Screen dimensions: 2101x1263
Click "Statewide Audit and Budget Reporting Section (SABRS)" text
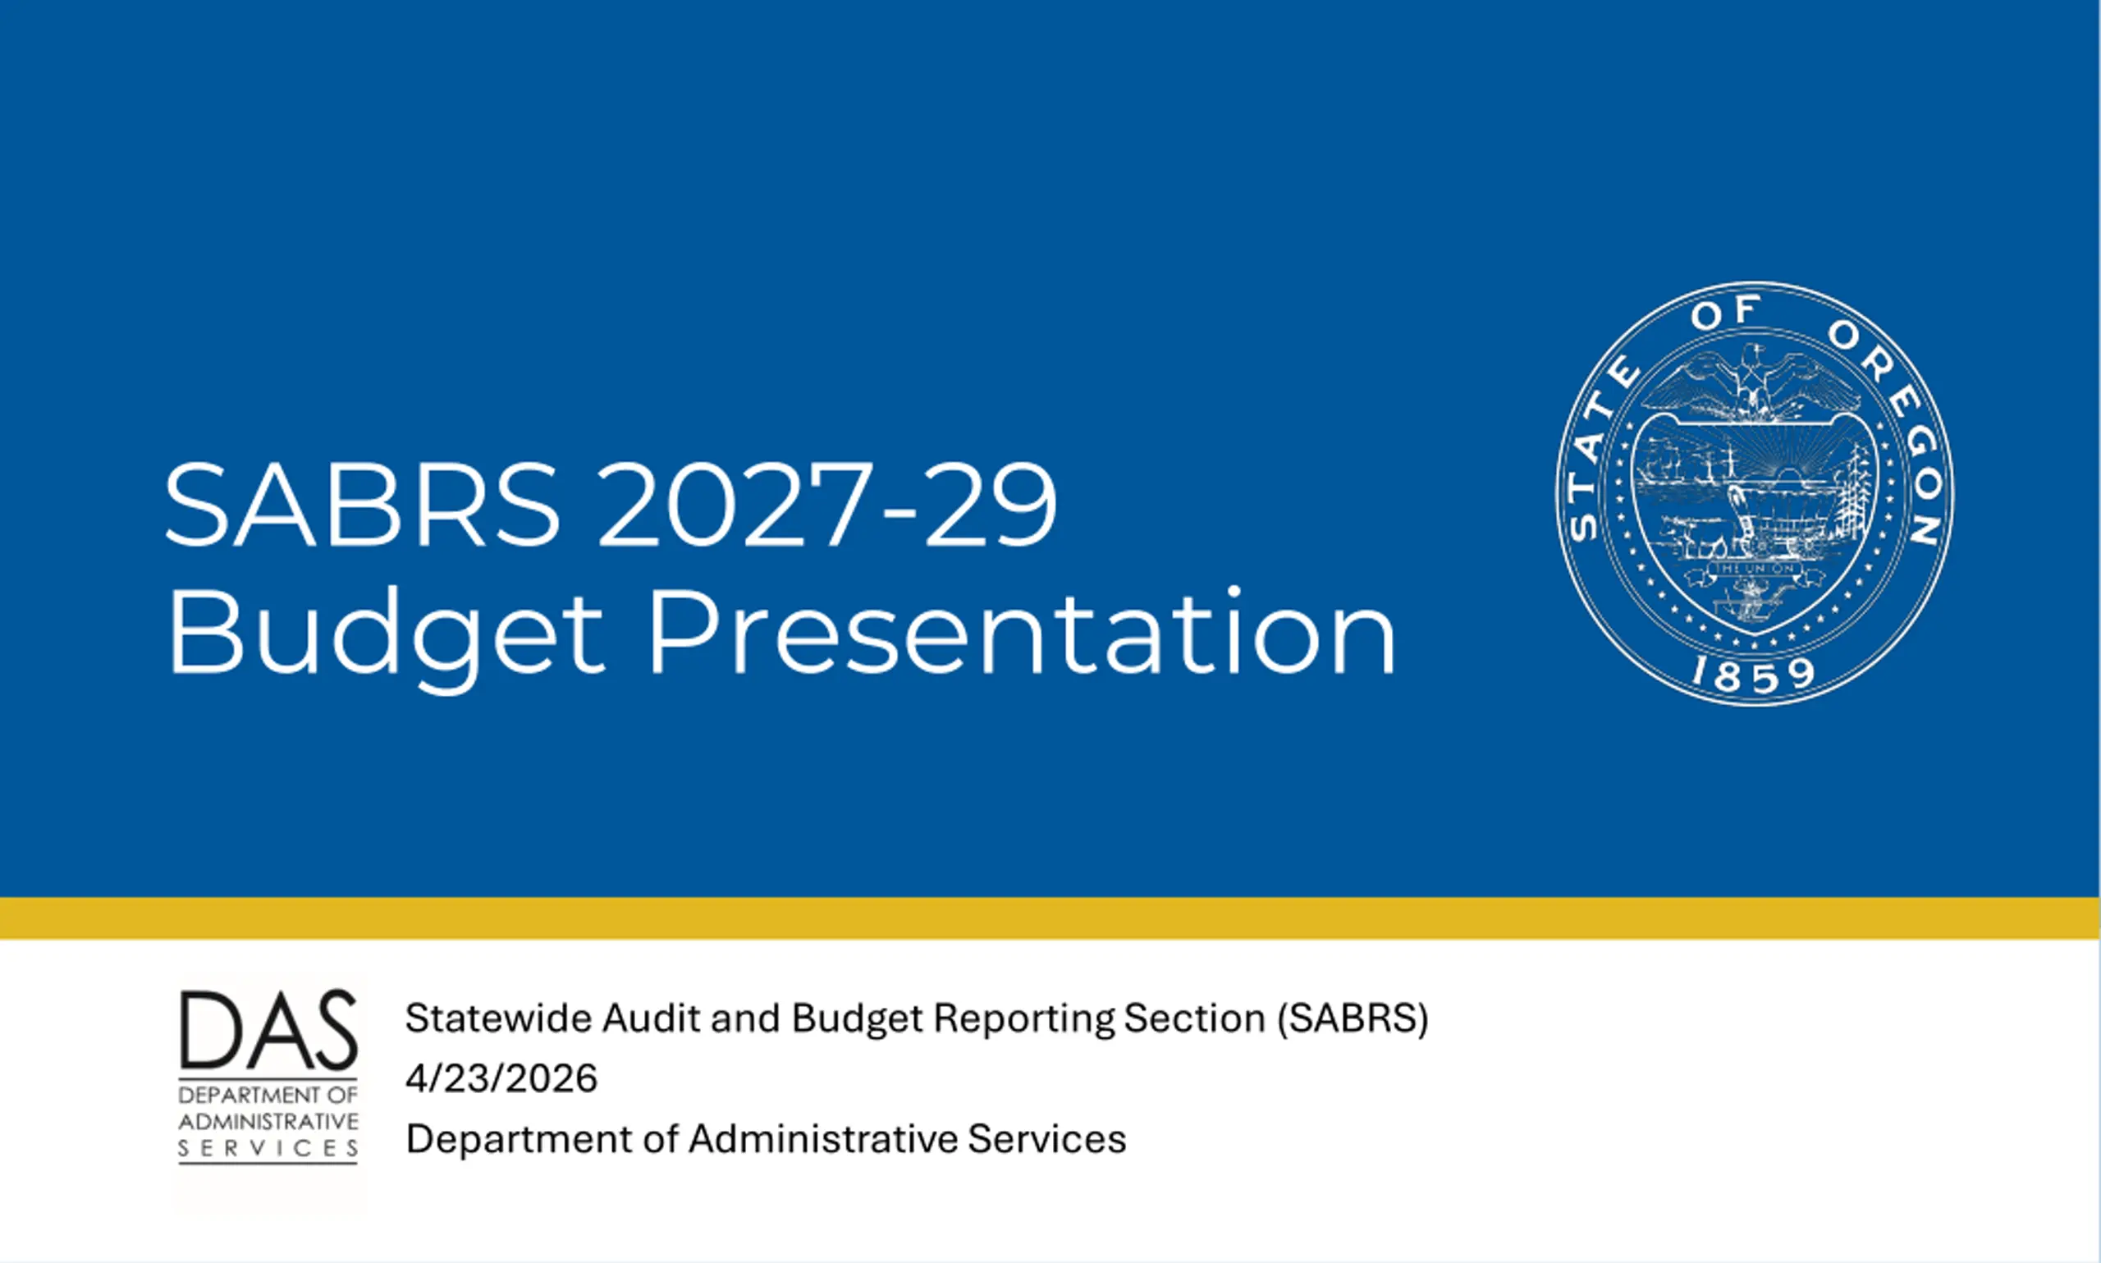917,1018
